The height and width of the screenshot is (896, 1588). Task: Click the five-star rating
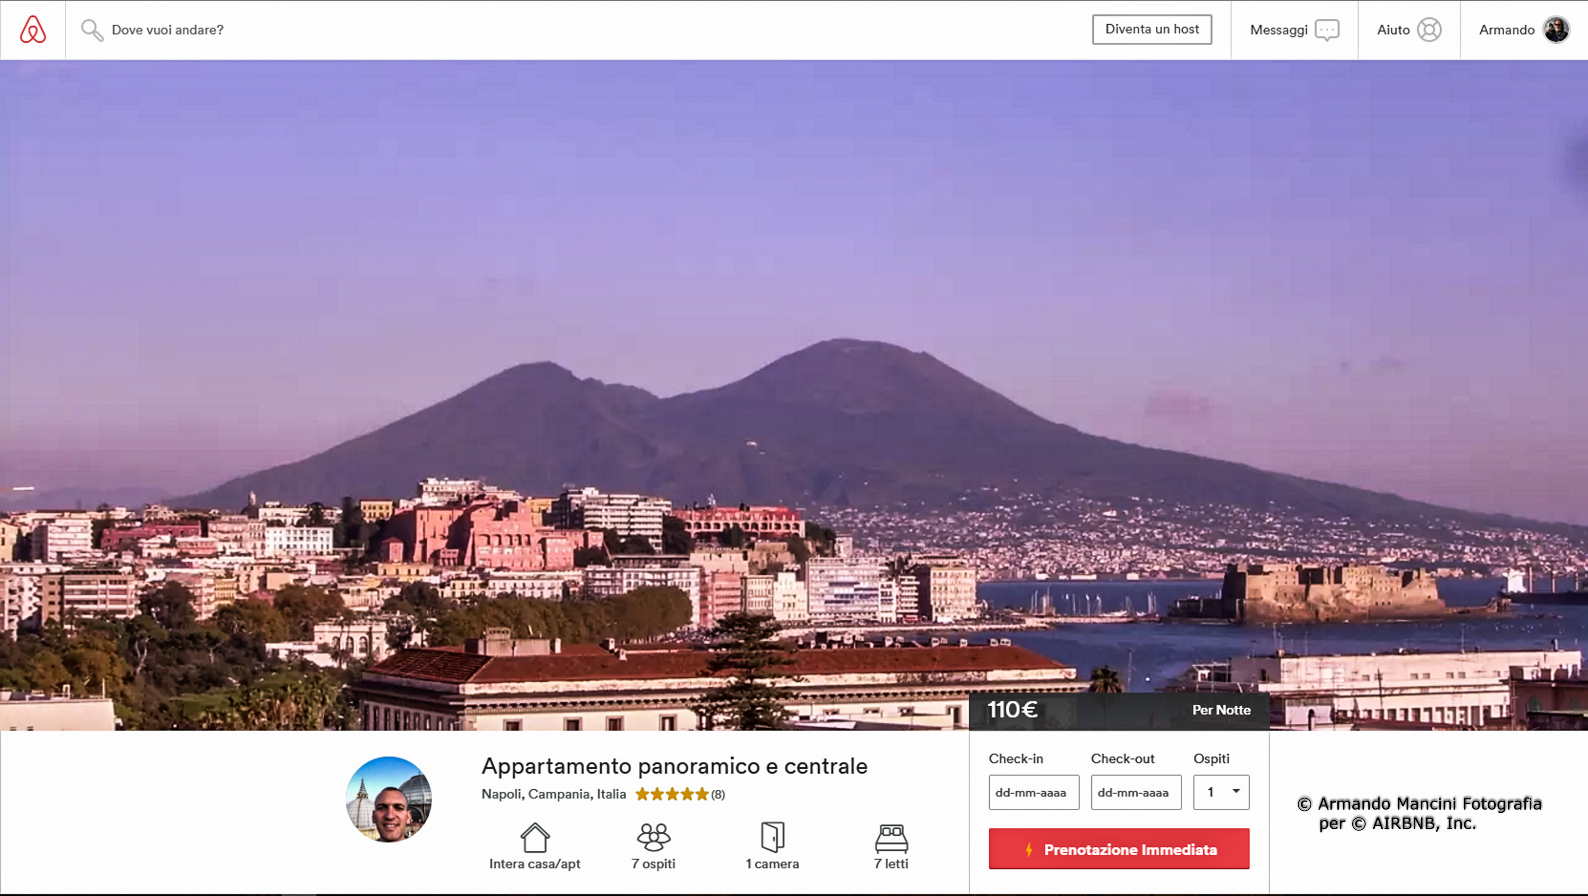point(672,794)
